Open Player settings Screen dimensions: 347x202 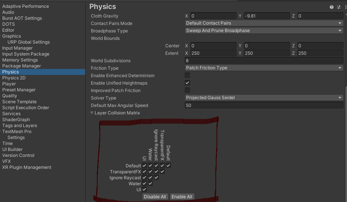pyautogui.click(x=9, y=83)
